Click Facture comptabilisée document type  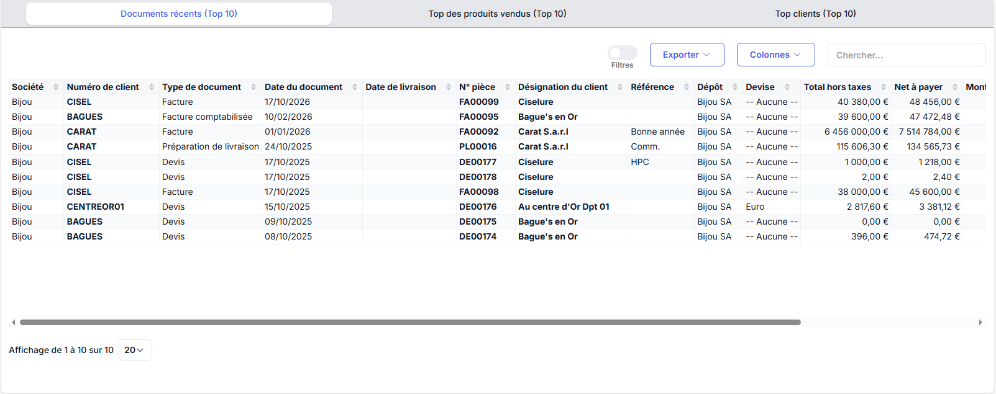point(208,117)
